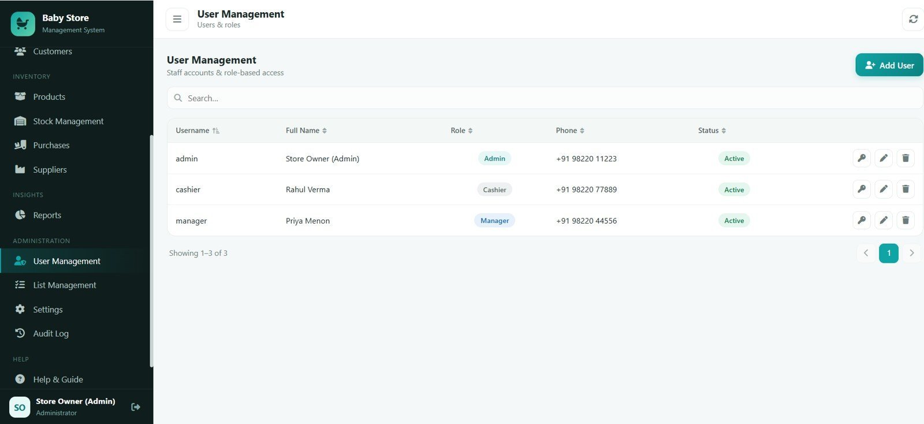This screenshot has height=424, width=924.
Task: Edit the cashier user via pencil icon
Action: (884, 189)
